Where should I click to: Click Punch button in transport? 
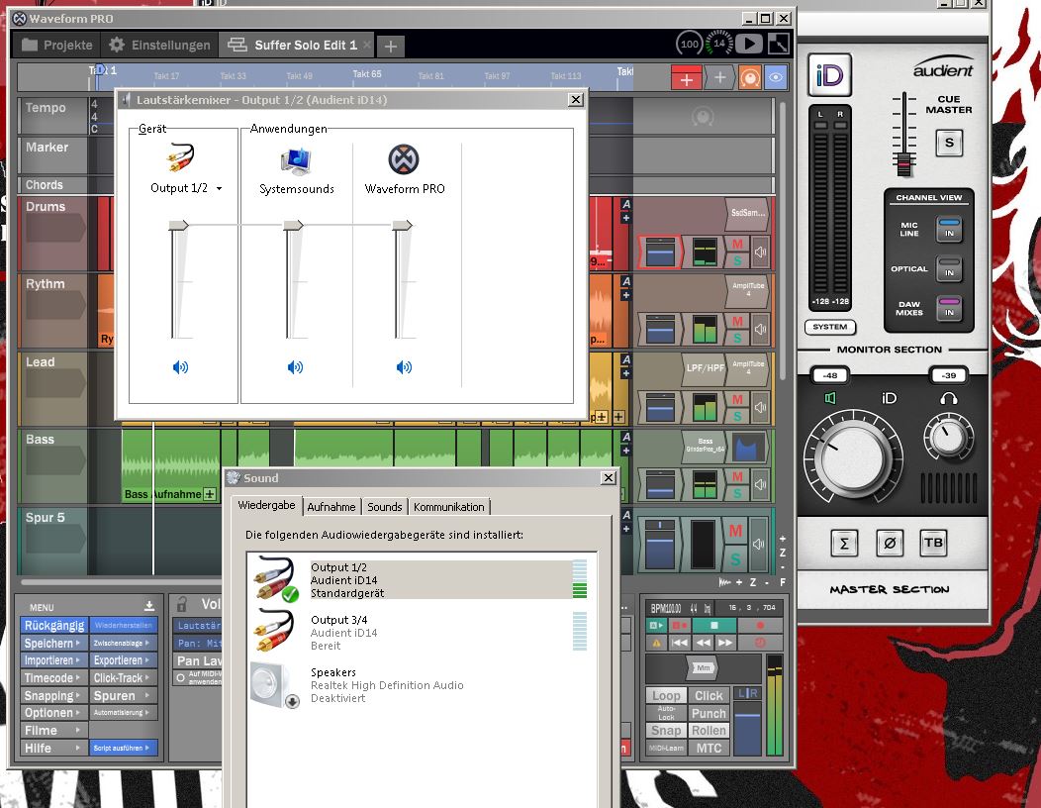tap(709, 713)
